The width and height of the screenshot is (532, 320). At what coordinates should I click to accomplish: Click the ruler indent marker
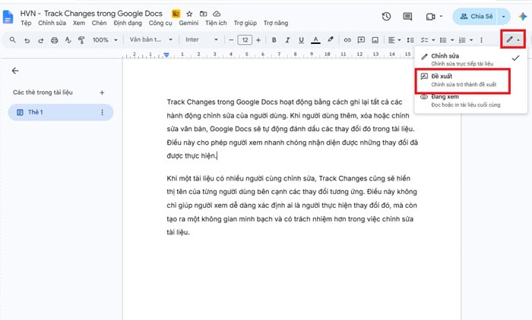click(x=166, y=55)
